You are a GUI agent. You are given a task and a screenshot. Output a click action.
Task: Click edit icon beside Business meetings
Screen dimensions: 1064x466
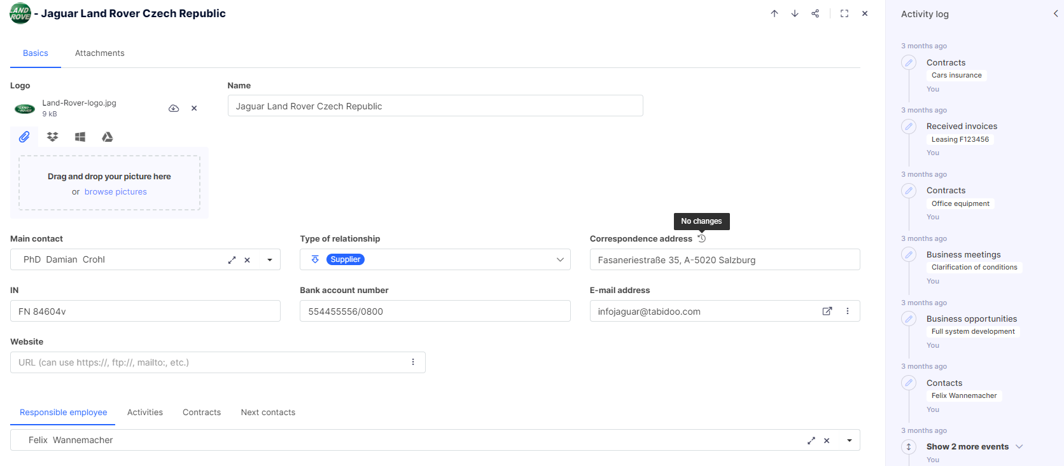[909, 255]
